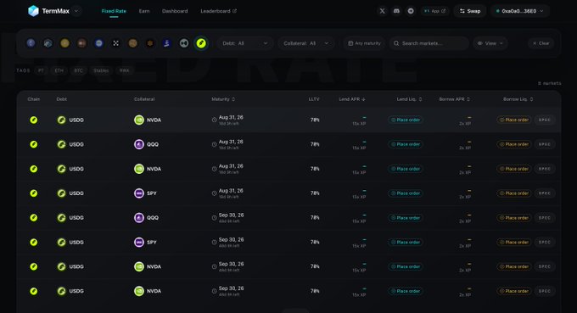This screenshot has width=577, height=313.
Task: Open SPEC for QQQ Sep 30 row
Action: [545, 218]
